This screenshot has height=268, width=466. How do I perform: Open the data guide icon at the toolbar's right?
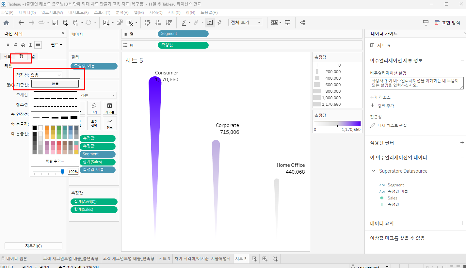(426, 23)
